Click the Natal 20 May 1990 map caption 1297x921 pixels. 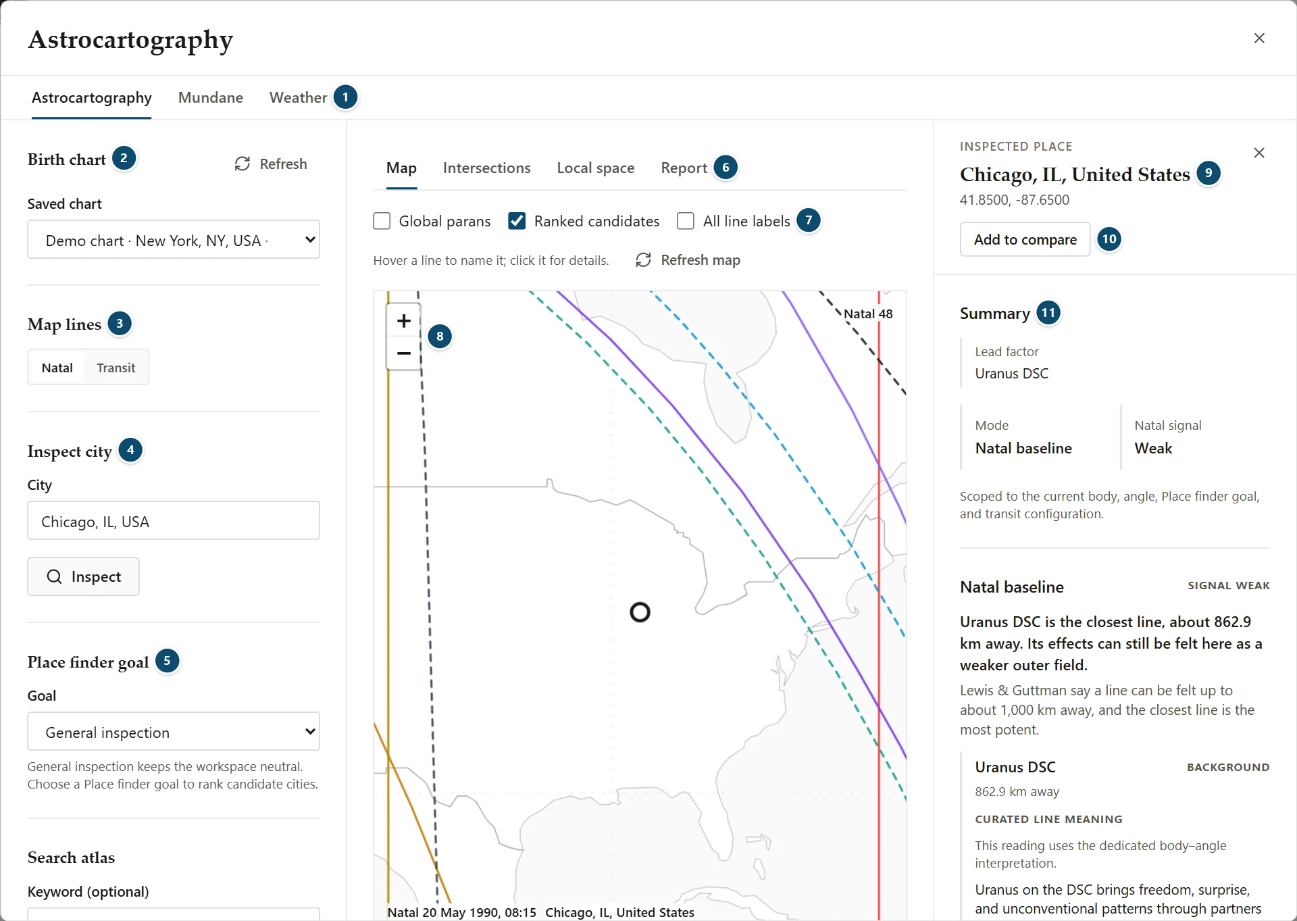tap(462, 912)
